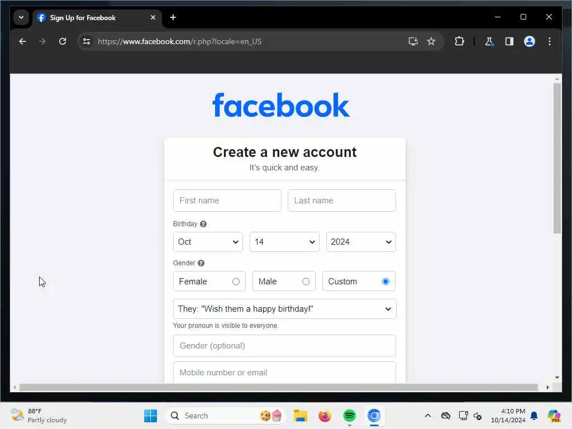Click the scroll right arrow of horizontal scrollbar

[547, 388]
